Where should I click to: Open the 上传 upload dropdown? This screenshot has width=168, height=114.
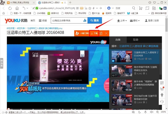[x=122, y=20]
